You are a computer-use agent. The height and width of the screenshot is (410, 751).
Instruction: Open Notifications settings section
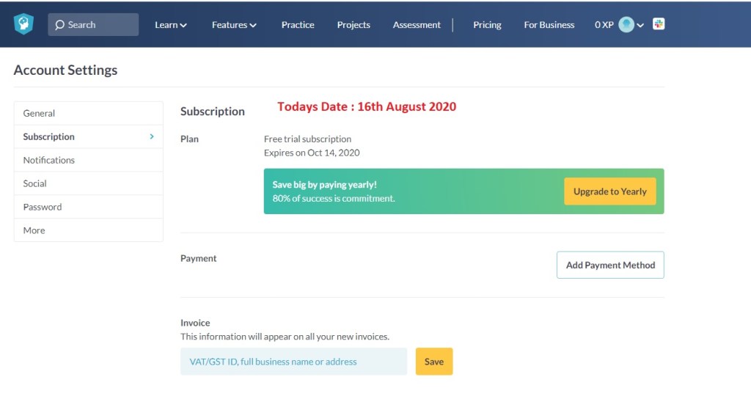pyautogui.click(x=49, y=160)
